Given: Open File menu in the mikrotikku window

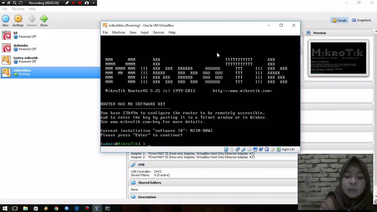Looking at the screenshot, I should click(x=105, y=32).
